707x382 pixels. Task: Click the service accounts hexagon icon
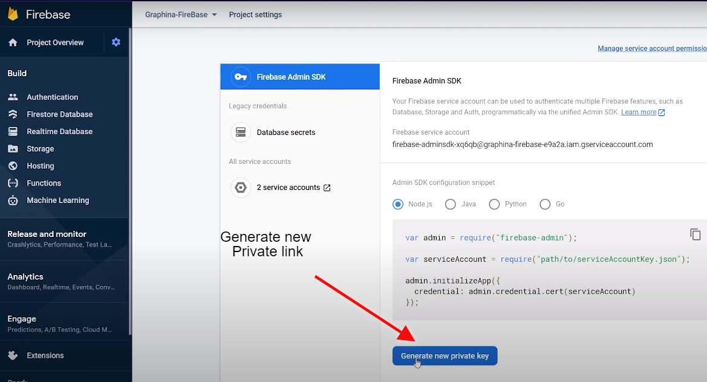click(x=241, y=187)
